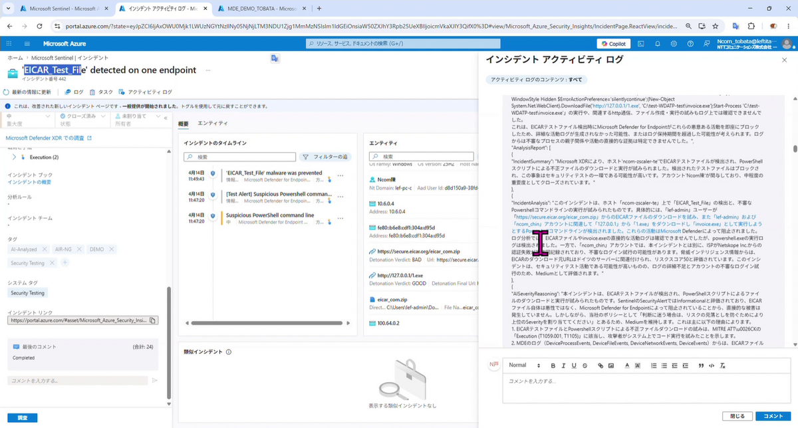Remove the AIR-NG tag
The width and height of the screenshot is (798, 428).
tap(80, 249)
